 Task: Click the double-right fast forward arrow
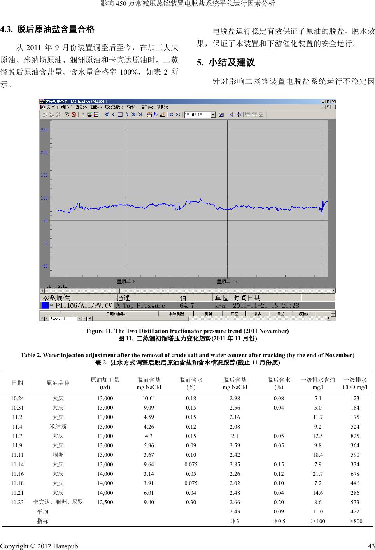tap(133, 115)
